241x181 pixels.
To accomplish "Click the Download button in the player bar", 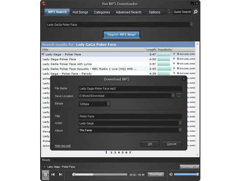I will (x=156, y=174).
